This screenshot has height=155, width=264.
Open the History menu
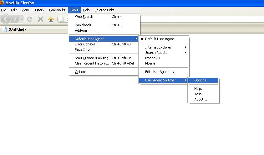click(39, 10)
